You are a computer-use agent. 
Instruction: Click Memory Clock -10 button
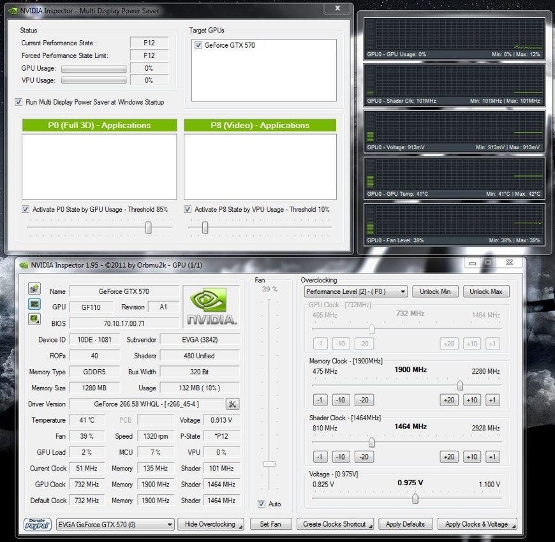[341, 400]
